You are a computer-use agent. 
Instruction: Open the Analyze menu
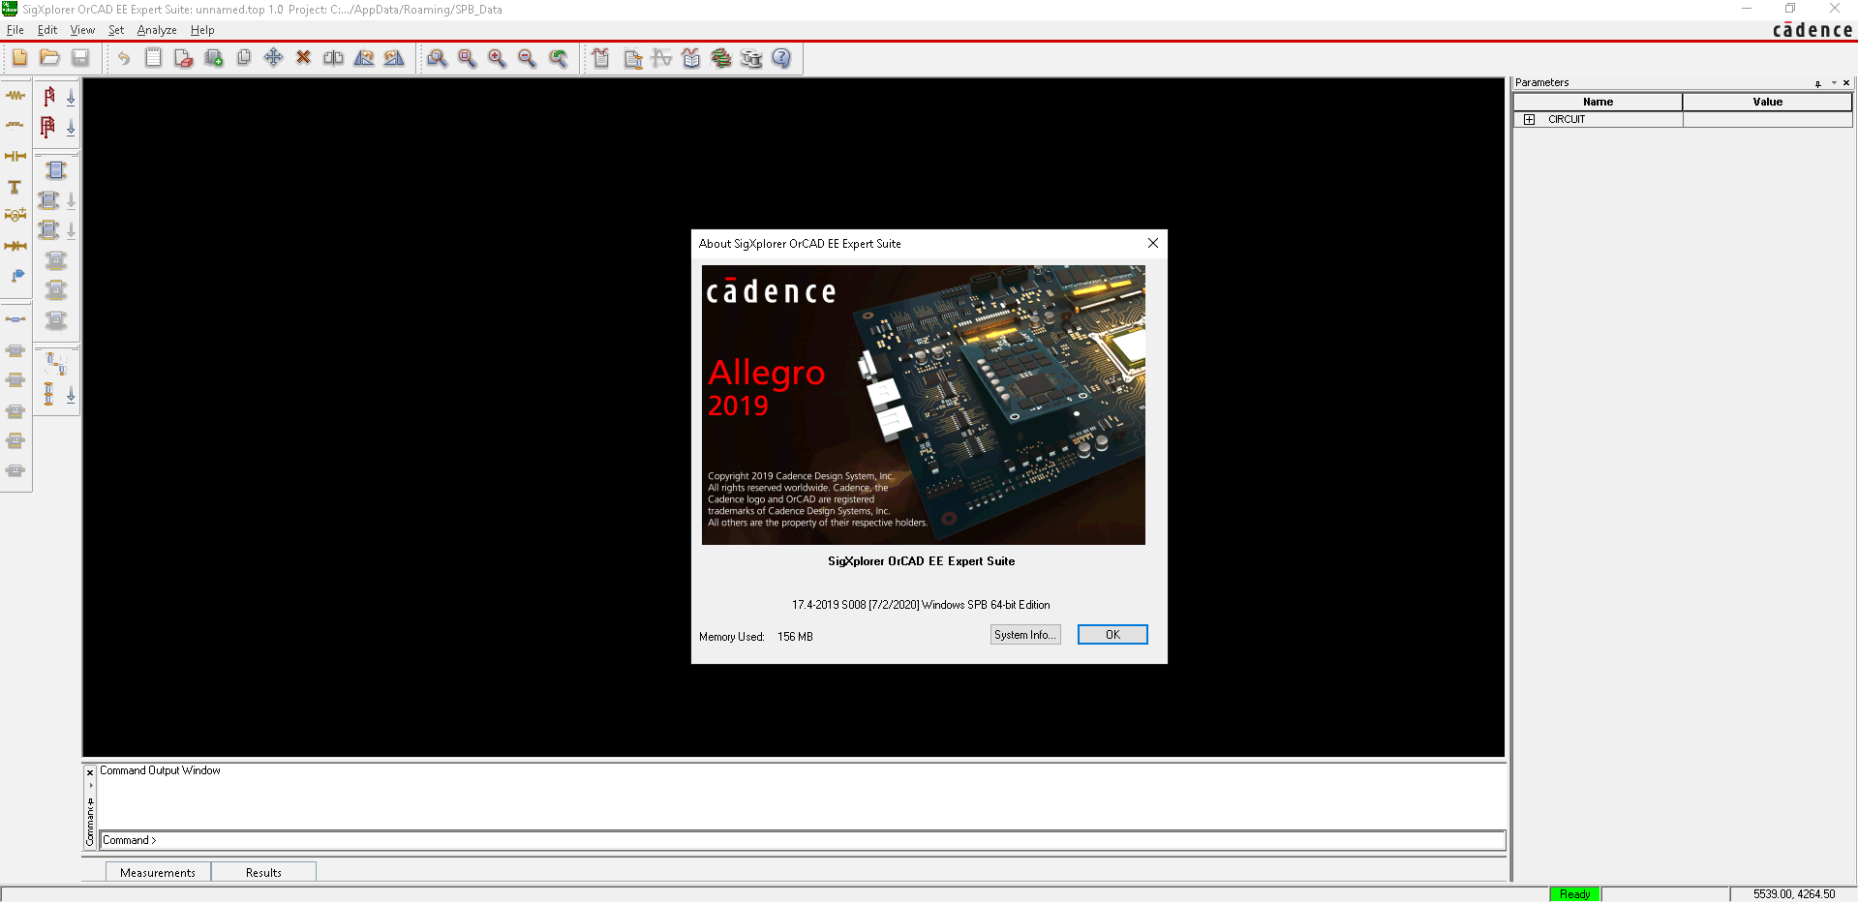coord(157,30)
